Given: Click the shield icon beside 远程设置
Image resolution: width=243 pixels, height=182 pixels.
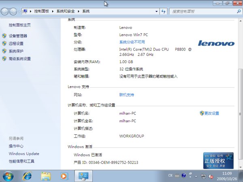Looking at the screenshot, I should click(4, 44).
